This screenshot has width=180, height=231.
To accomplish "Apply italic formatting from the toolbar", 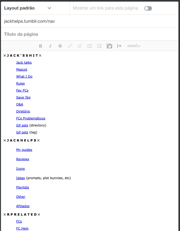I will pos(50,46).
